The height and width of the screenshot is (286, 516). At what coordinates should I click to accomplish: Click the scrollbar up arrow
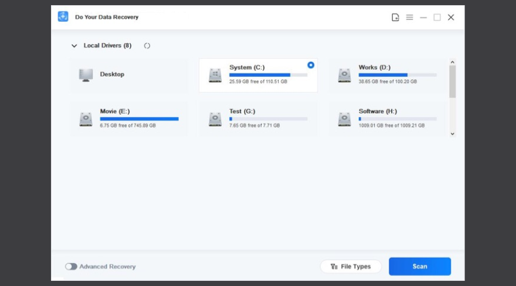pyautogui.click(x=452, y=62)
